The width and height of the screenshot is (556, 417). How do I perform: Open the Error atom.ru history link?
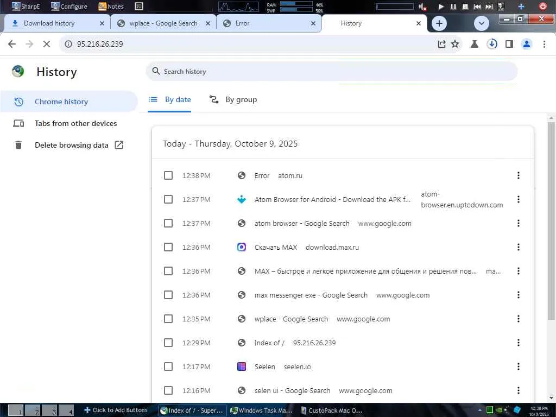pos(262,176)
